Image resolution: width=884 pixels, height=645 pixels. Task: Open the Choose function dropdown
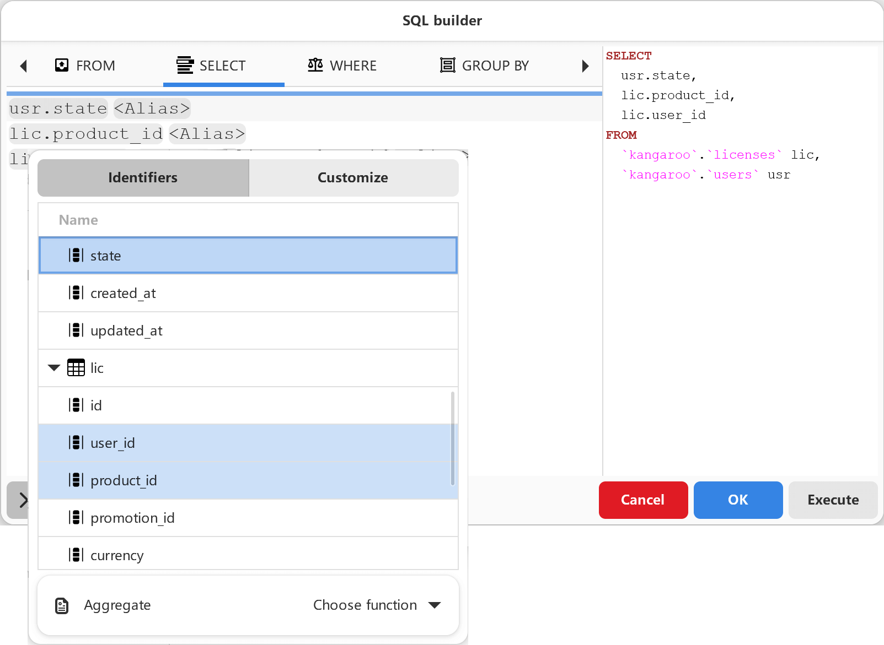(377, 605)
